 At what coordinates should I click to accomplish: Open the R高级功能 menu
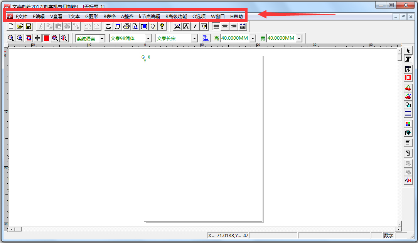(176, 17)
